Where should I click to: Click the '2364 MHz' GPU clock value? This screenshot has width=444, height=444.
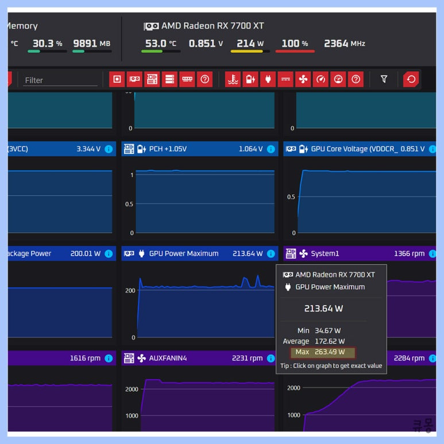click(344, 43)
